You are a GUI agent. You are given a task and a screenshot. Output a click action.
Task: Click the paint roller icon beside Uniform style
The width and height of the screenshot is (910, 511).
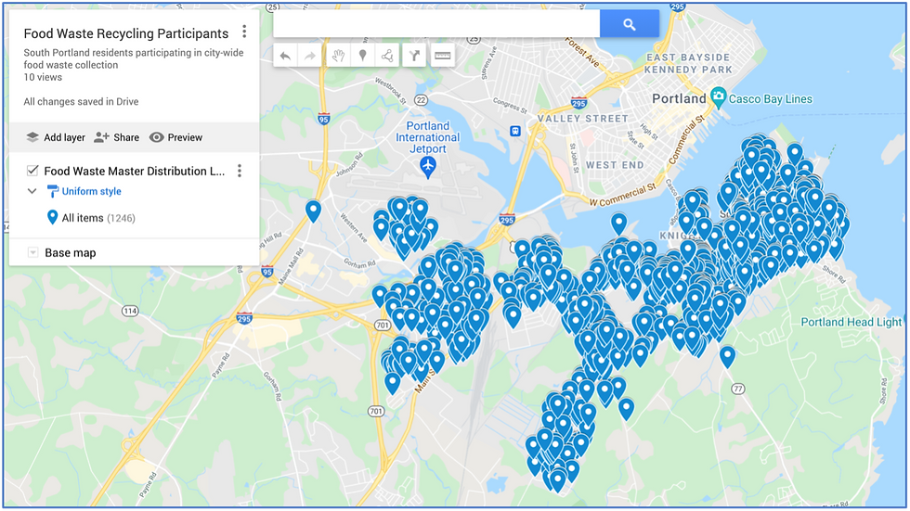pos(52,191)
